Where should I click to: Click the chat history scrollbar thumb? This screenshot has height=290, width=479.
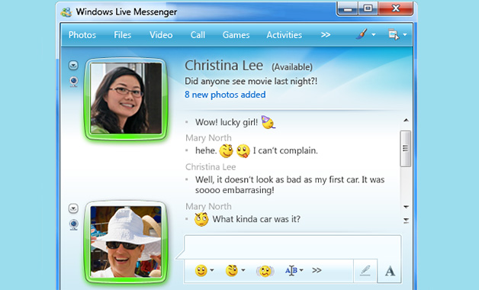pyautogui.click(x=406, y=149)
